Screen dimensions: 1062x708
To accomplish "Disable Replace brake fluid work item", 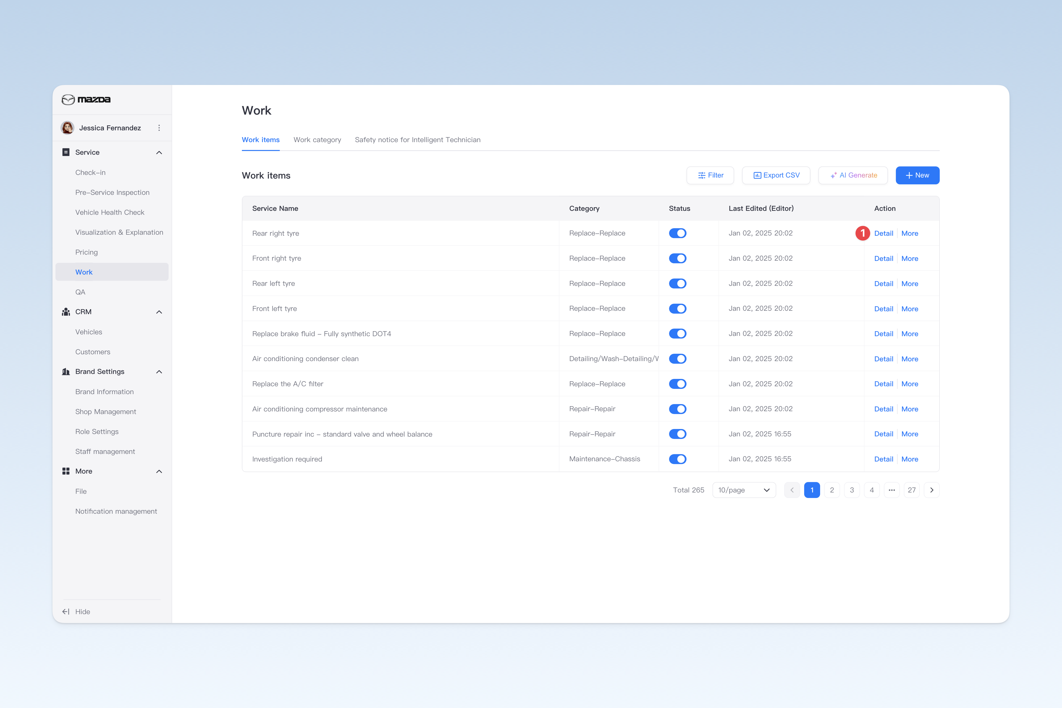I will point(678,334).
